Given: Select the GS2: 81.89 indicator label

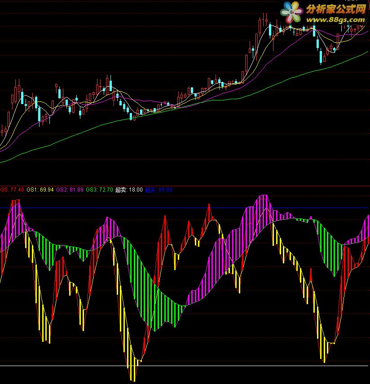Looking at the screenshot, I should coord(70,190).
